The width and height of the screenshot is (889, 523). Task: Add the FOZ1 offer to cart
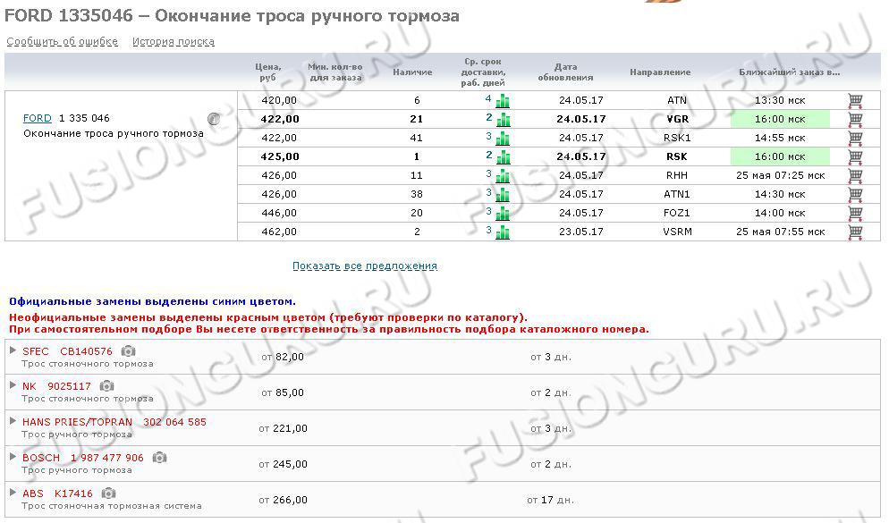[855, 213]
